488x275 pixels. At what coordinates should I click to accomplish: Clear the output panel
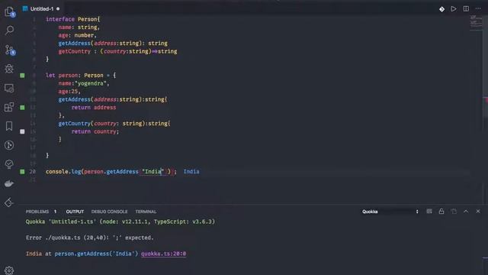[429, 212]
